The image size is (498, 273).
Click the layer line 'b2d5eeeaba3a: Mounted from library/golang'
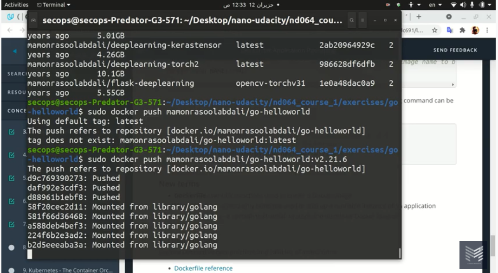point(122,245)
